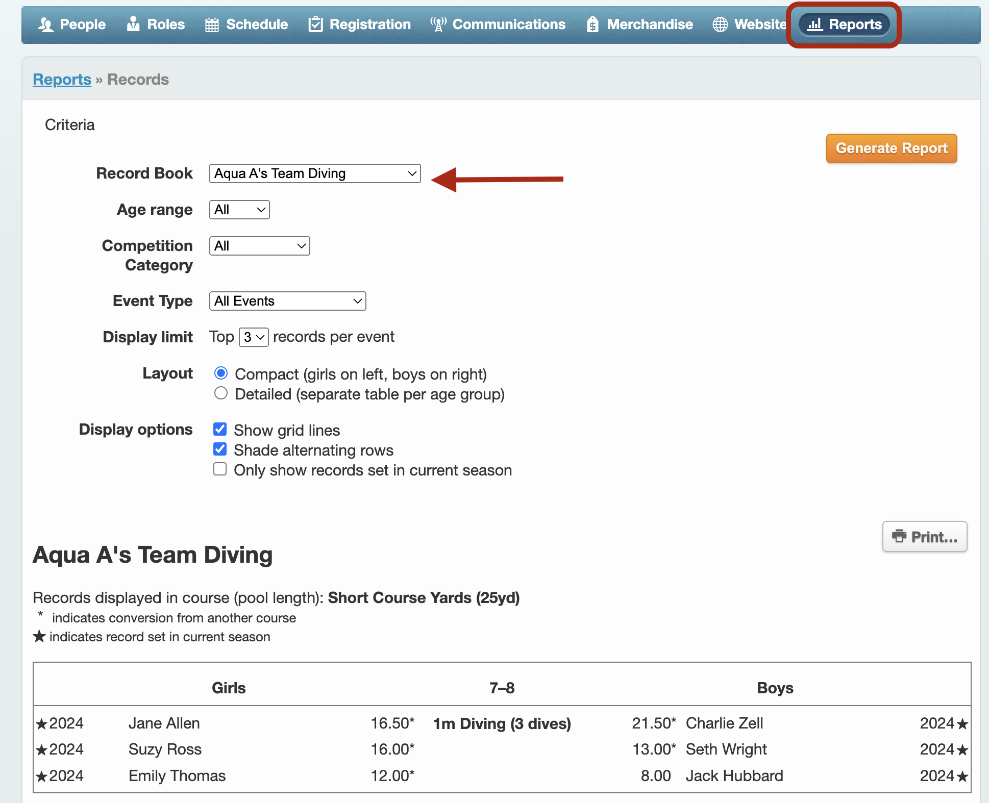Click the Reports bar chart icon

(x=815, y=24)
